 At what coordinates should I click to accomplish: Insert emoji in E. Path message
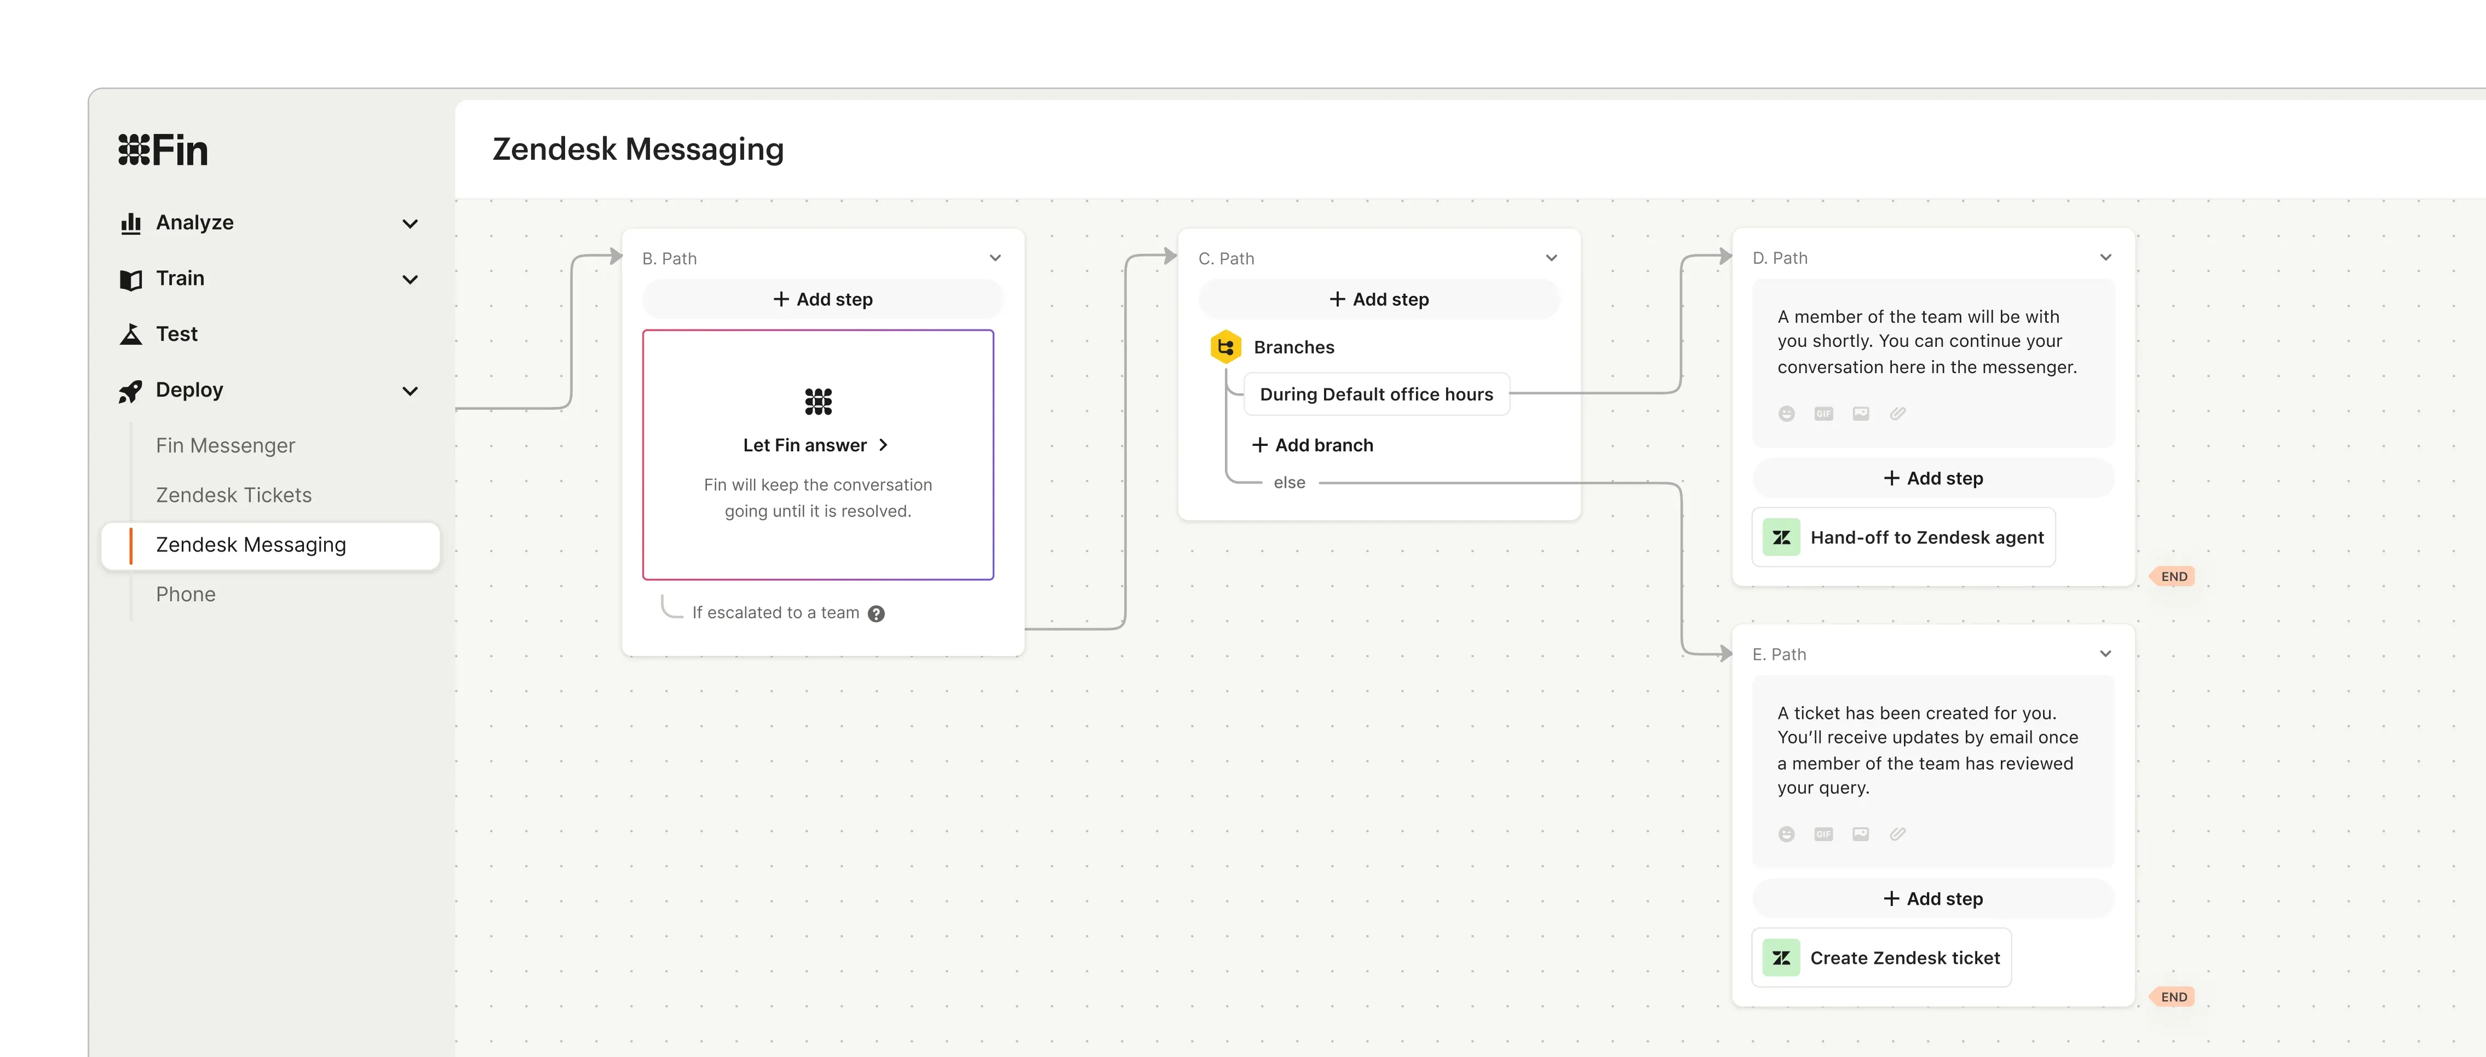click(x=1786, y=834)
